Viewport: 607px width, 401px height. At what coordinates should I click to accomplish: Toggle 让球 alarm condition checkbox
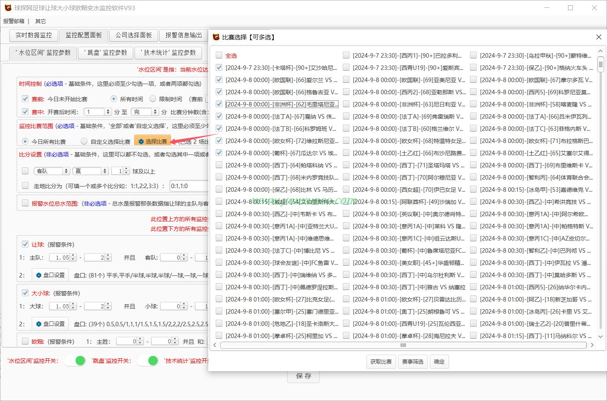coord(25,244)
